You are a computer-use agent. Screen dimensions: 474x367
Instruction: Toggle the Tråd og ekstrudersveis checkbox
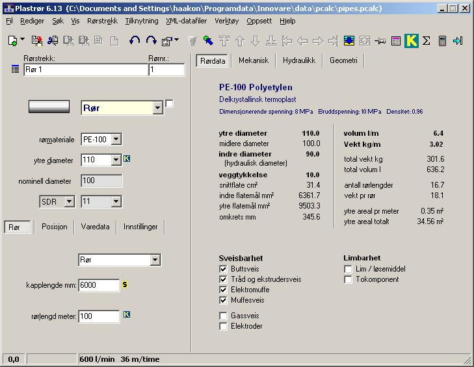[223, 279]
